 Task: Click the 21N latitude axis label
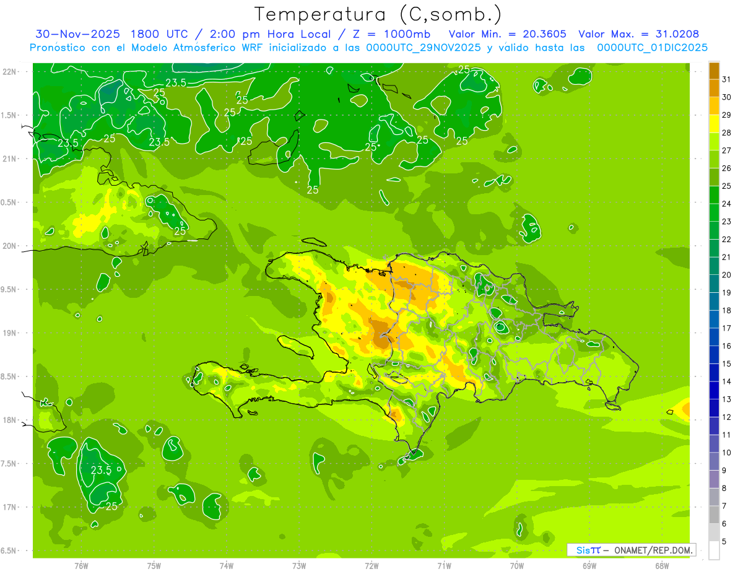[10, 159]
